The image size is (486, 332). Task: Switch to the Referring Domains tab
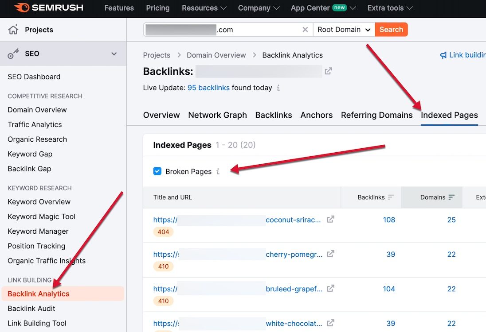click(376, 115)
